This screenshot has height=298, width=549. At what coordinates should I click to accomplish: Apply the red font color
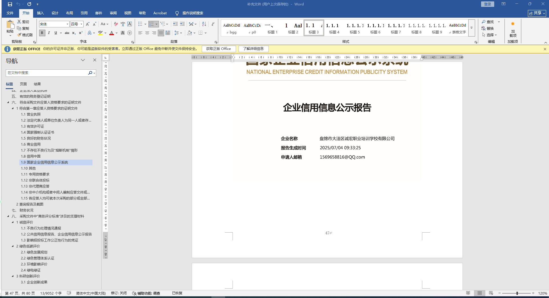[112, 33]
